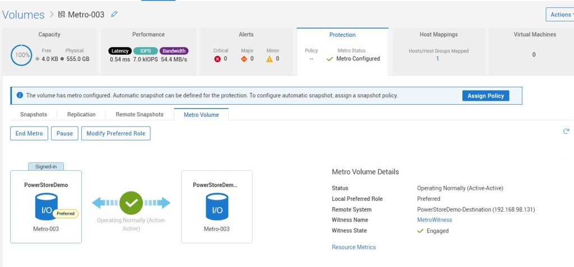Image resolution: width=574 pixels, height=267 pixels.
Task: Click the pencil edit icon beside Metro-003
Action: 114,14
